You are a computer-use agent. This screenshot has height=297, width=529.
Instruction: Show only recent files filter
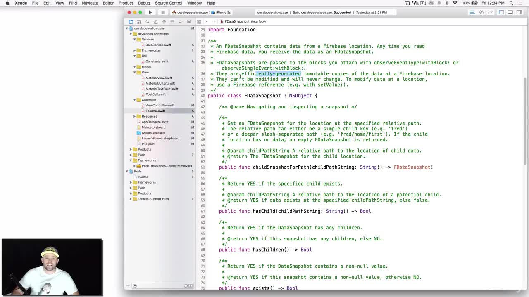click(x=186, y=286)
